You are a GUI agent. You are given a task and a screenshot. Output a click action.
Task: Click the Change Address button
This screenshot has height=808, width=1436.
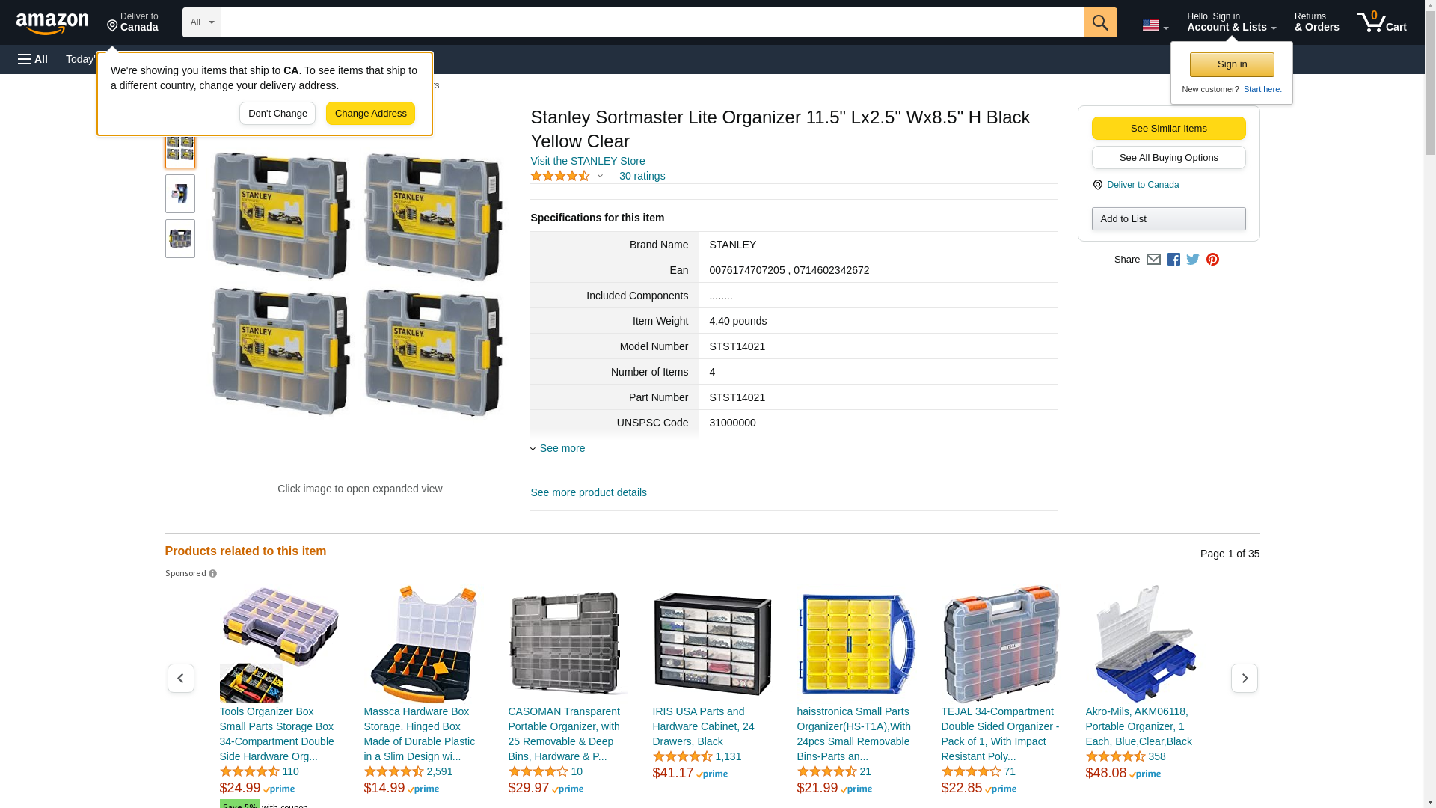click(370, 114)
